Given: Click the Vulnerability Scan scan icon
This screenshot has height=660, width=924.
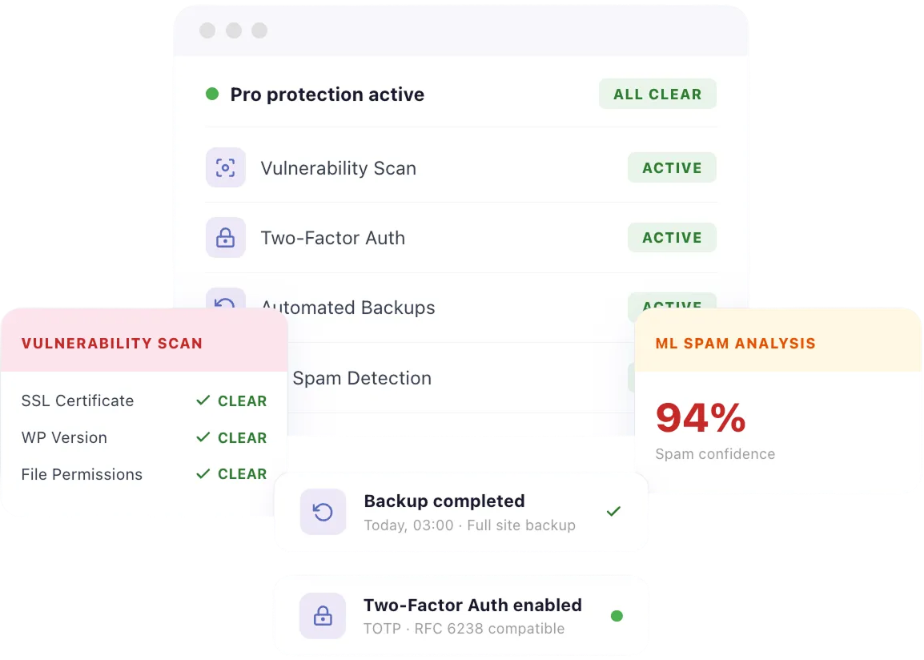Looking at the screenshot, I should coord(226,168).
